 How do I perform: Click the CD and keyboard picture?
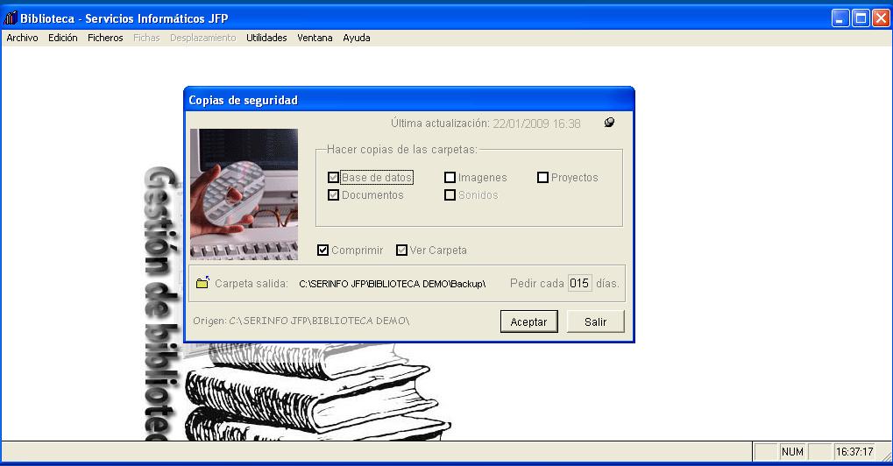point(244,194)
